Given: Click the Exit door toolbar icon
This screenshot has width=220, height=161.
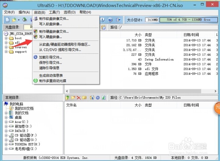Looking at the screenshot, I should (118, 20).
